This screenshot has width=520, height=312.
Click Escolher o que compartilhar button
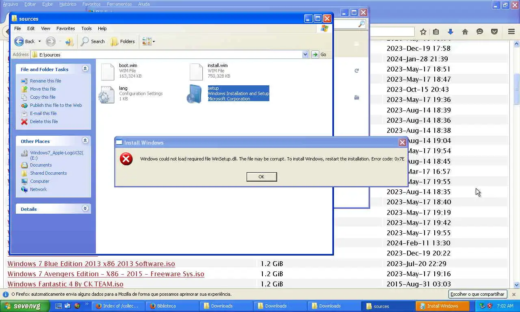point(478,294)
